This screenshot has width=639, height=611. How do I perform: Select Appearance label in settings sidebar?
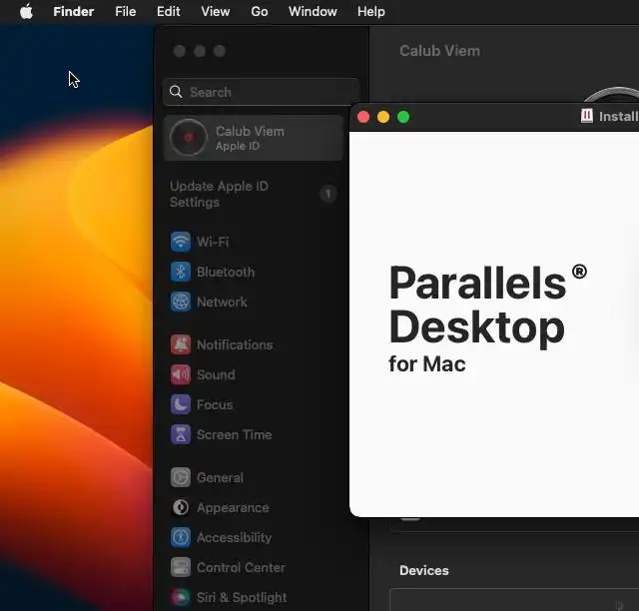click(x=233, y=508)
